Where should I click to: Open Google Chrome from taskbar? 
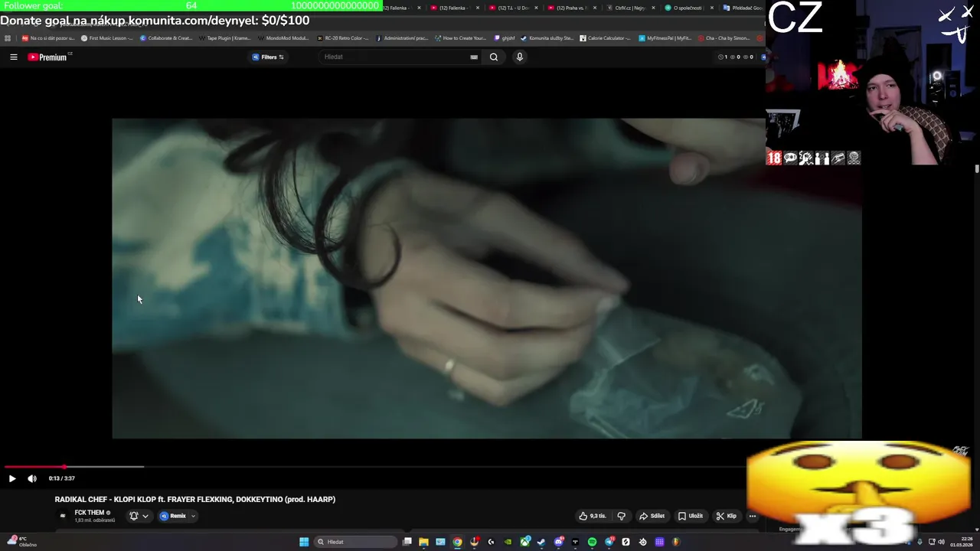coord(457,542)
